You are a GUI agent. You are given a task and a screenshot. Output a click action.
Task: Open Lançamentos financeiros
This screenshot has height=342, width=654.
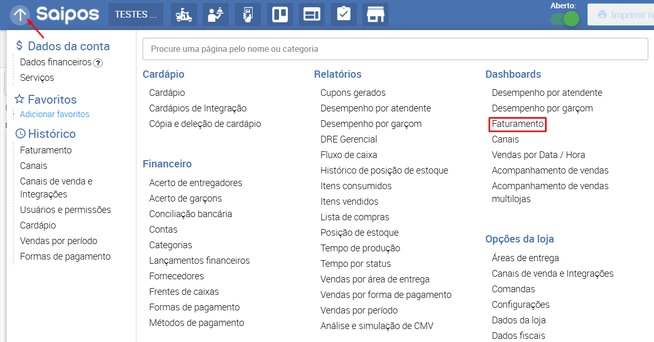pyautogui.click(x=199, y=261)
